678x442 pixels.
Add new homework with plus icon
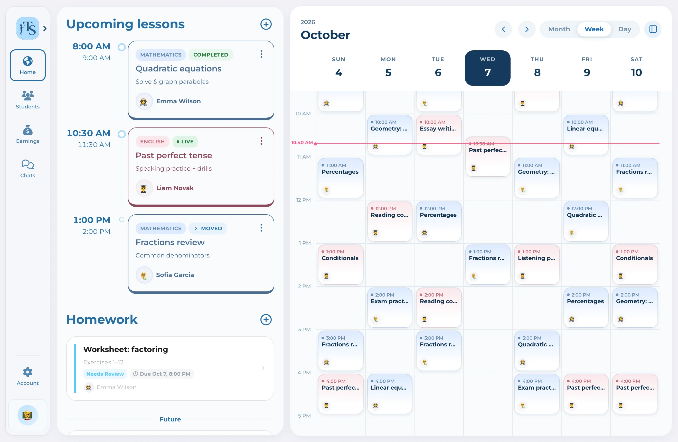(x=266, y=320)
